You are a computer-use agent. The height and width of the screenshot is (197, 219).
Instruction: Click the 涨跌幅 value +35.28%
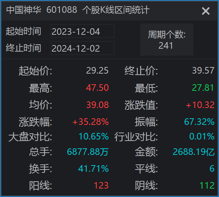tap(90, 122)
